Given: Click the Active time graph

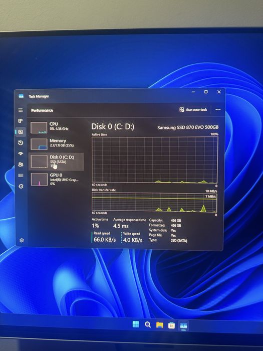Looking at the screenshot, I should pos(154,160).
